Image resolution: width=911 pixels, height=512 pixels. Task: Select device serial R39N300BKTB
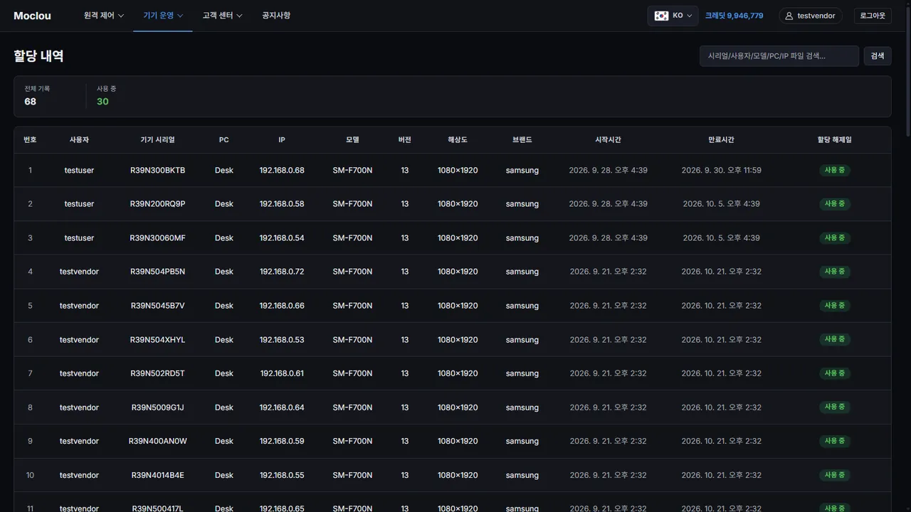coord(157,171)
